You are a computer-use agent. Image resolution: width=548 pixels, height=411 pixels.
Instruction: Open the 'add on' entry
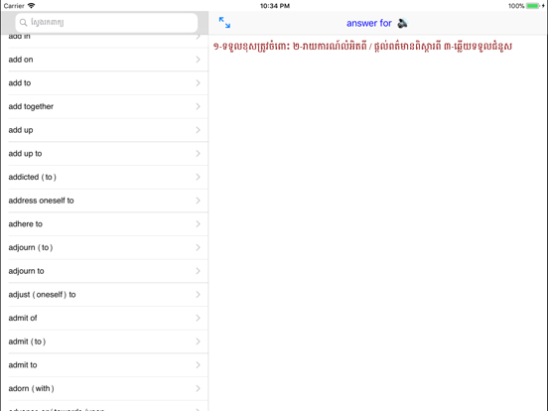pos(104,60)
